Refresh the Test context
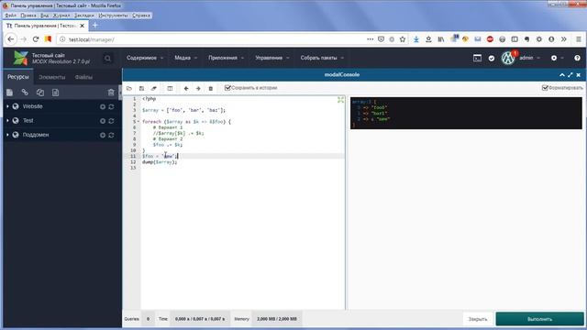 click(111, 121)
